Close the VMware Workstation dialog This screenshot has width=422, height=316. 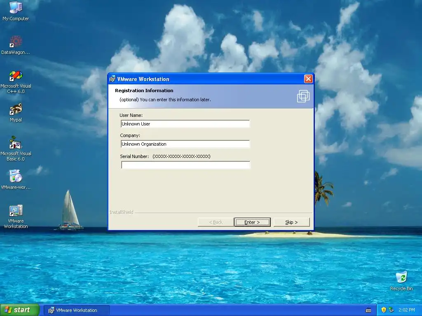click(x=308, y=79)
